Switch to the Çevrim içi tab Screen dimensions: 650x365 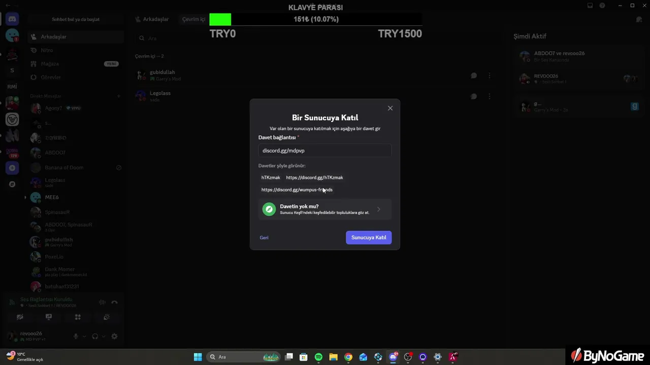point(194,19)
